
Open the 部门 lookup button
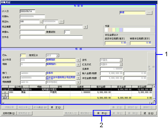click(x=78, y=73)
